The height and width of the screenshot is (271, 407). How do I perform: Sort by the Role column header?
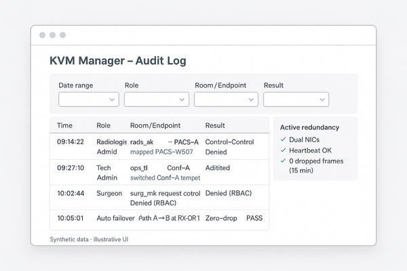(103, 125)
